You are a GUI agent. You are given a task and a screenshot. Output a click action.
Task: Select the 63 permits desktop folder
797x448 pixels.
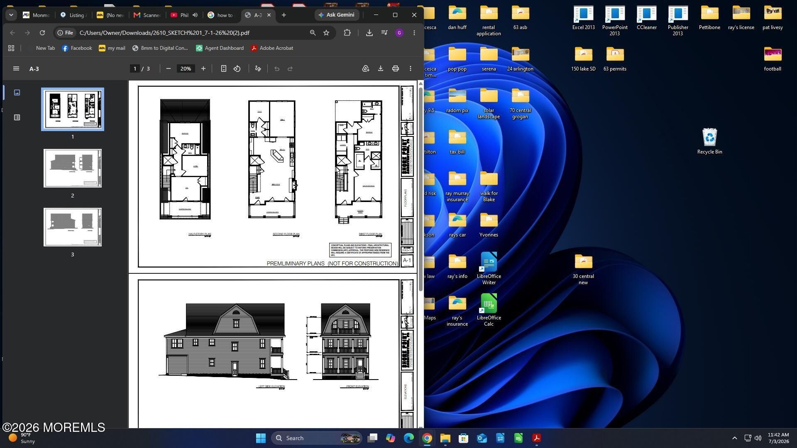(x=615, y=59)
